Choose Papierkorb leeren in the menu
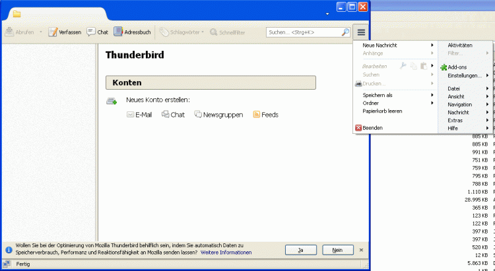This screenshot has width=495, height=271. [x=382, y=111]
